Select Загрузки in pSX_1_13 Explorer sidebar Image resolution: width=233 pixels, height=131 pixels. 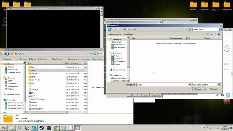tap(11, 67)
